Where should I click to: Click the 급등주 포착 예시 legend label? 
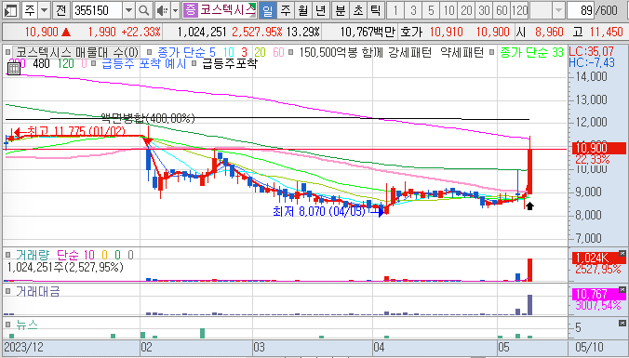click(x=143, y=63)
